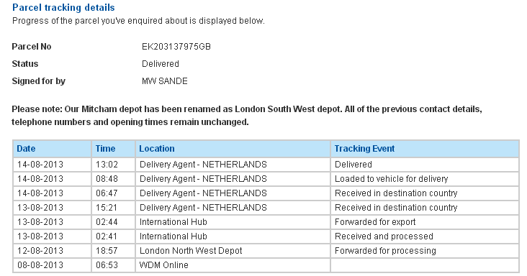Click the Forwarded for processing event
The image size is (527, 276).
pyautogui.click(x=385, y=251)
